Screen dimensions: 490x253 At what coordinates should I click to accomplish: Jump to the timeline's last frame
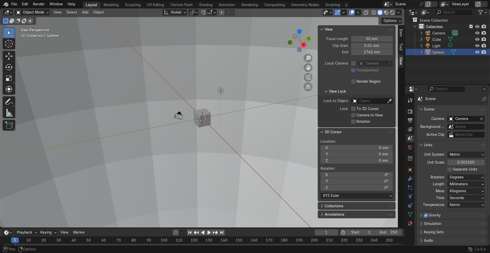(x=222, y=232)
